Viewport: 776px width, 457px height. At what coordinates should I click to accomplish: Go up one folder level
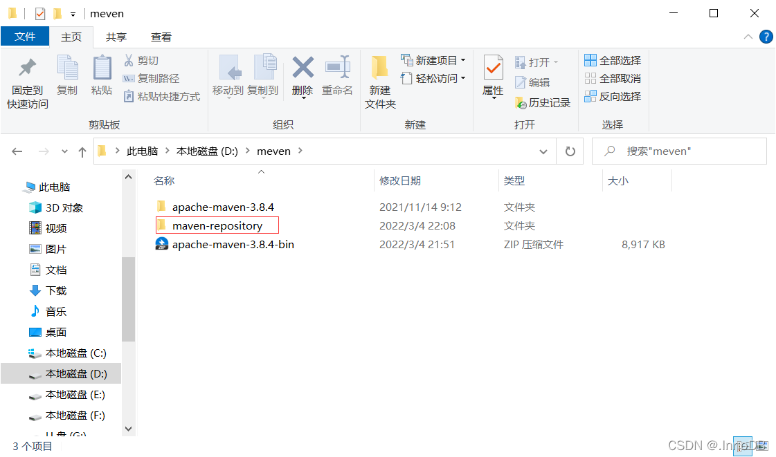click(82, 151)
